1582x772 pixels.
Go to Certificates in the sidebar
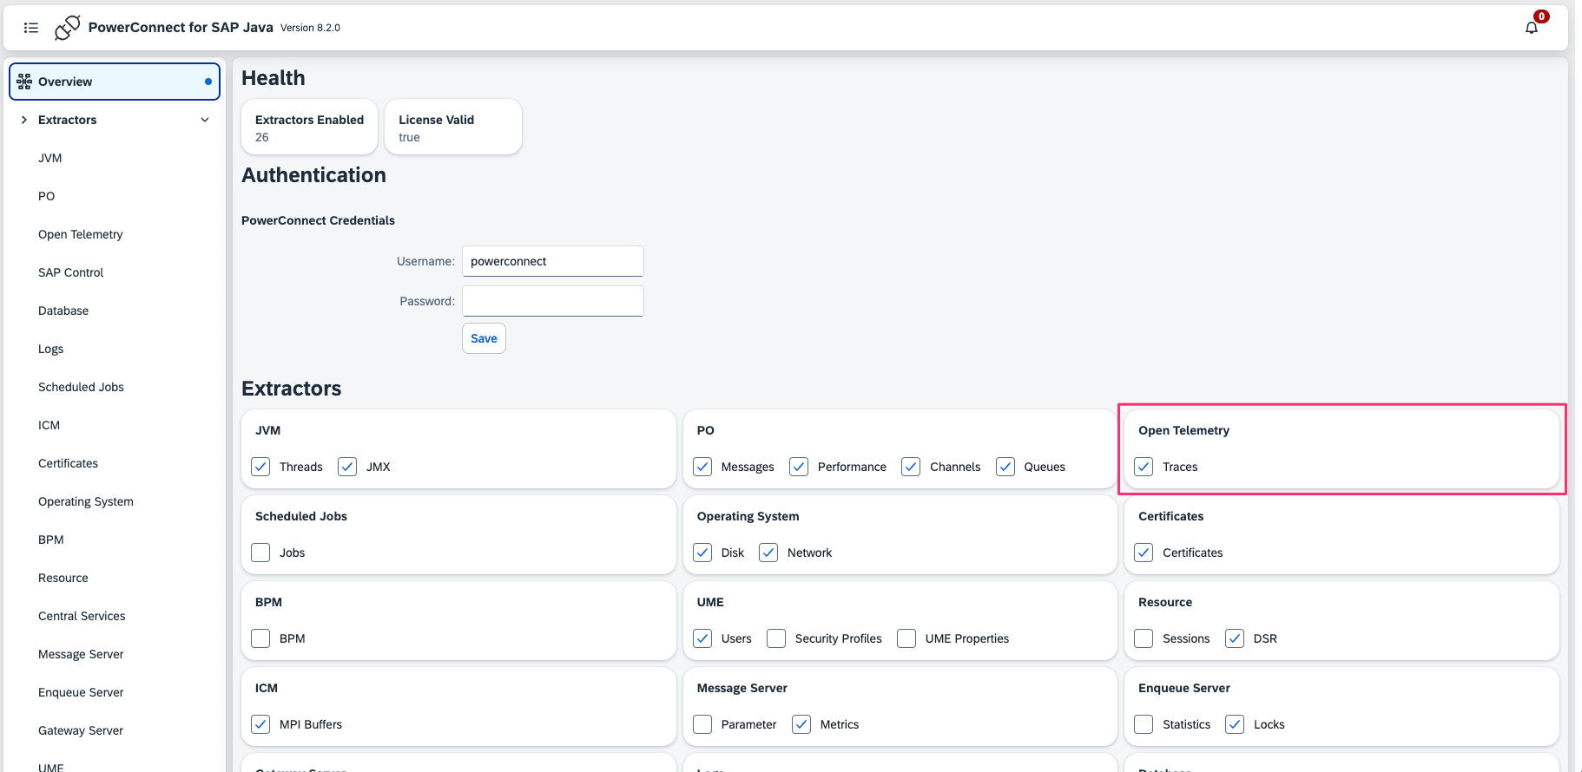pyautogui.click(x=68, y=463)
